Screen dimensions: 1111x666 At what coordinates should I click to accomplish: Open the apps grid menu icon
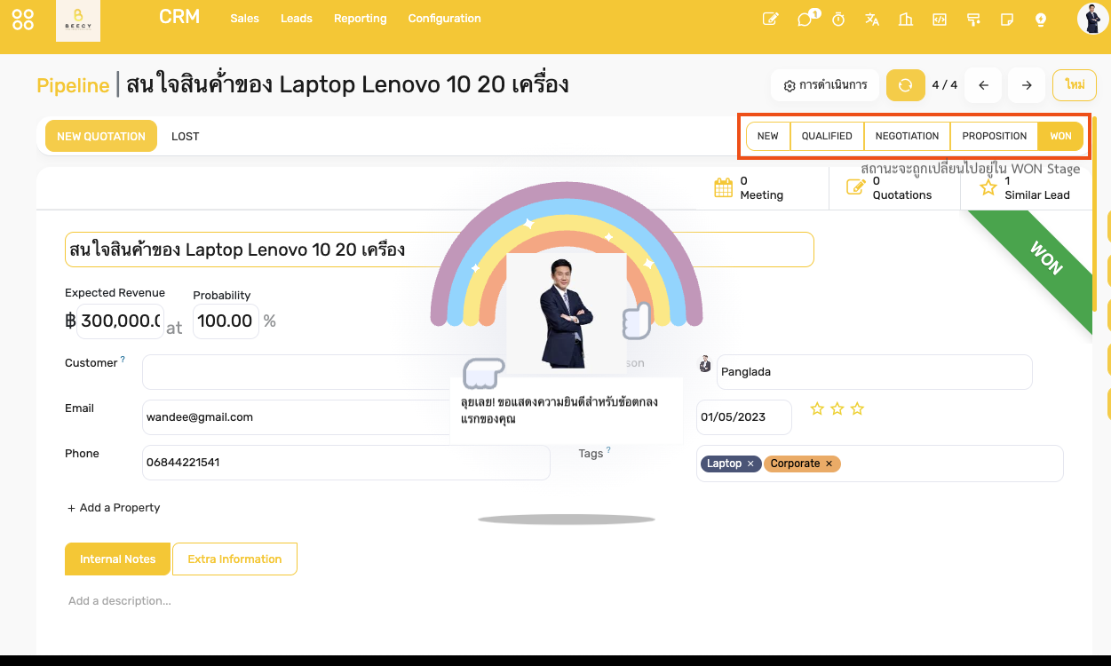coord(23,20)
